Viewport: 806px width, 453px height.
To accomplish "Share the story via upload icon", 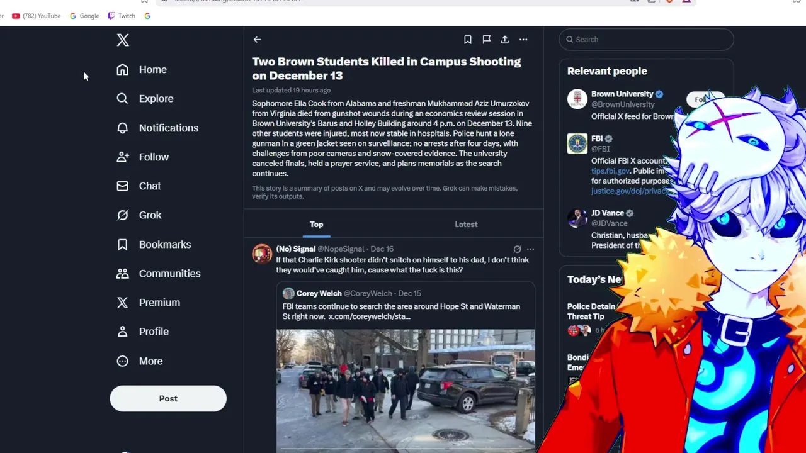I will tap(505, 40).
